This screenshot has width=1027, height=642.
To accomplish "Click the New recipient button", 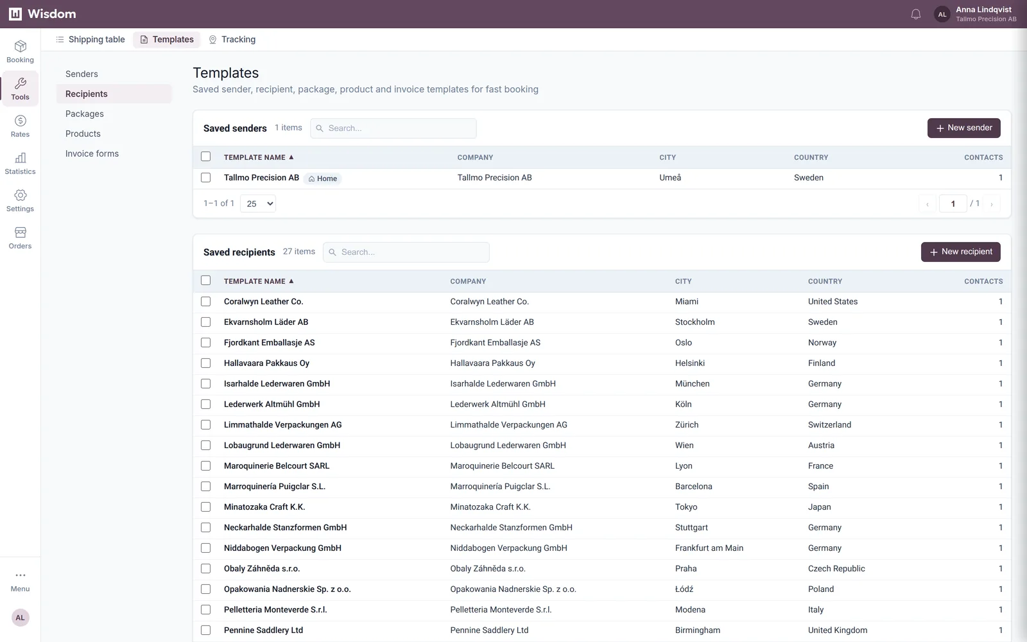I will [x=960, y=252].
